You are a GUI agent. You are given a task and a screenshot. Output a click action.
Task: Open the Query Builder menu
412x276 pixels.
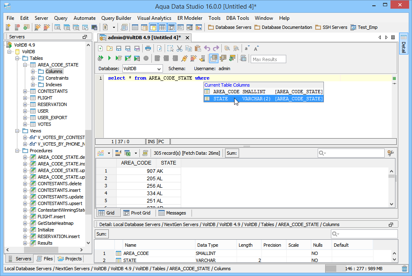[x=116, y=18]
